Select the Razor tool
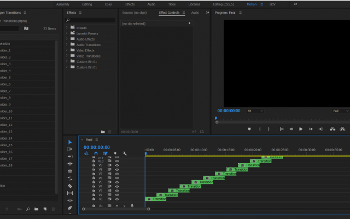 click(70, 186)
